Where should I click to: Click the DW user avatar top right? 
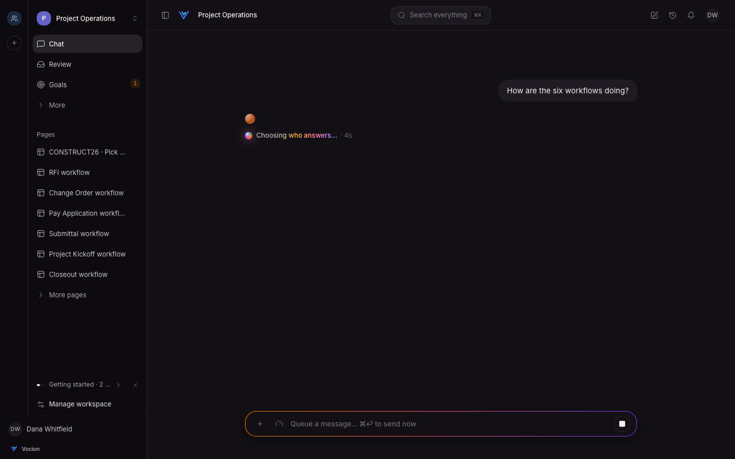(x=713, y=15)
